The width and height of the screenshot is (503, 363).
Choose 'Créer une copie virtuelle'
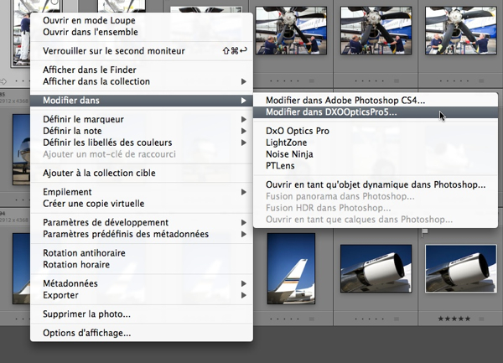tap(142, 204)
